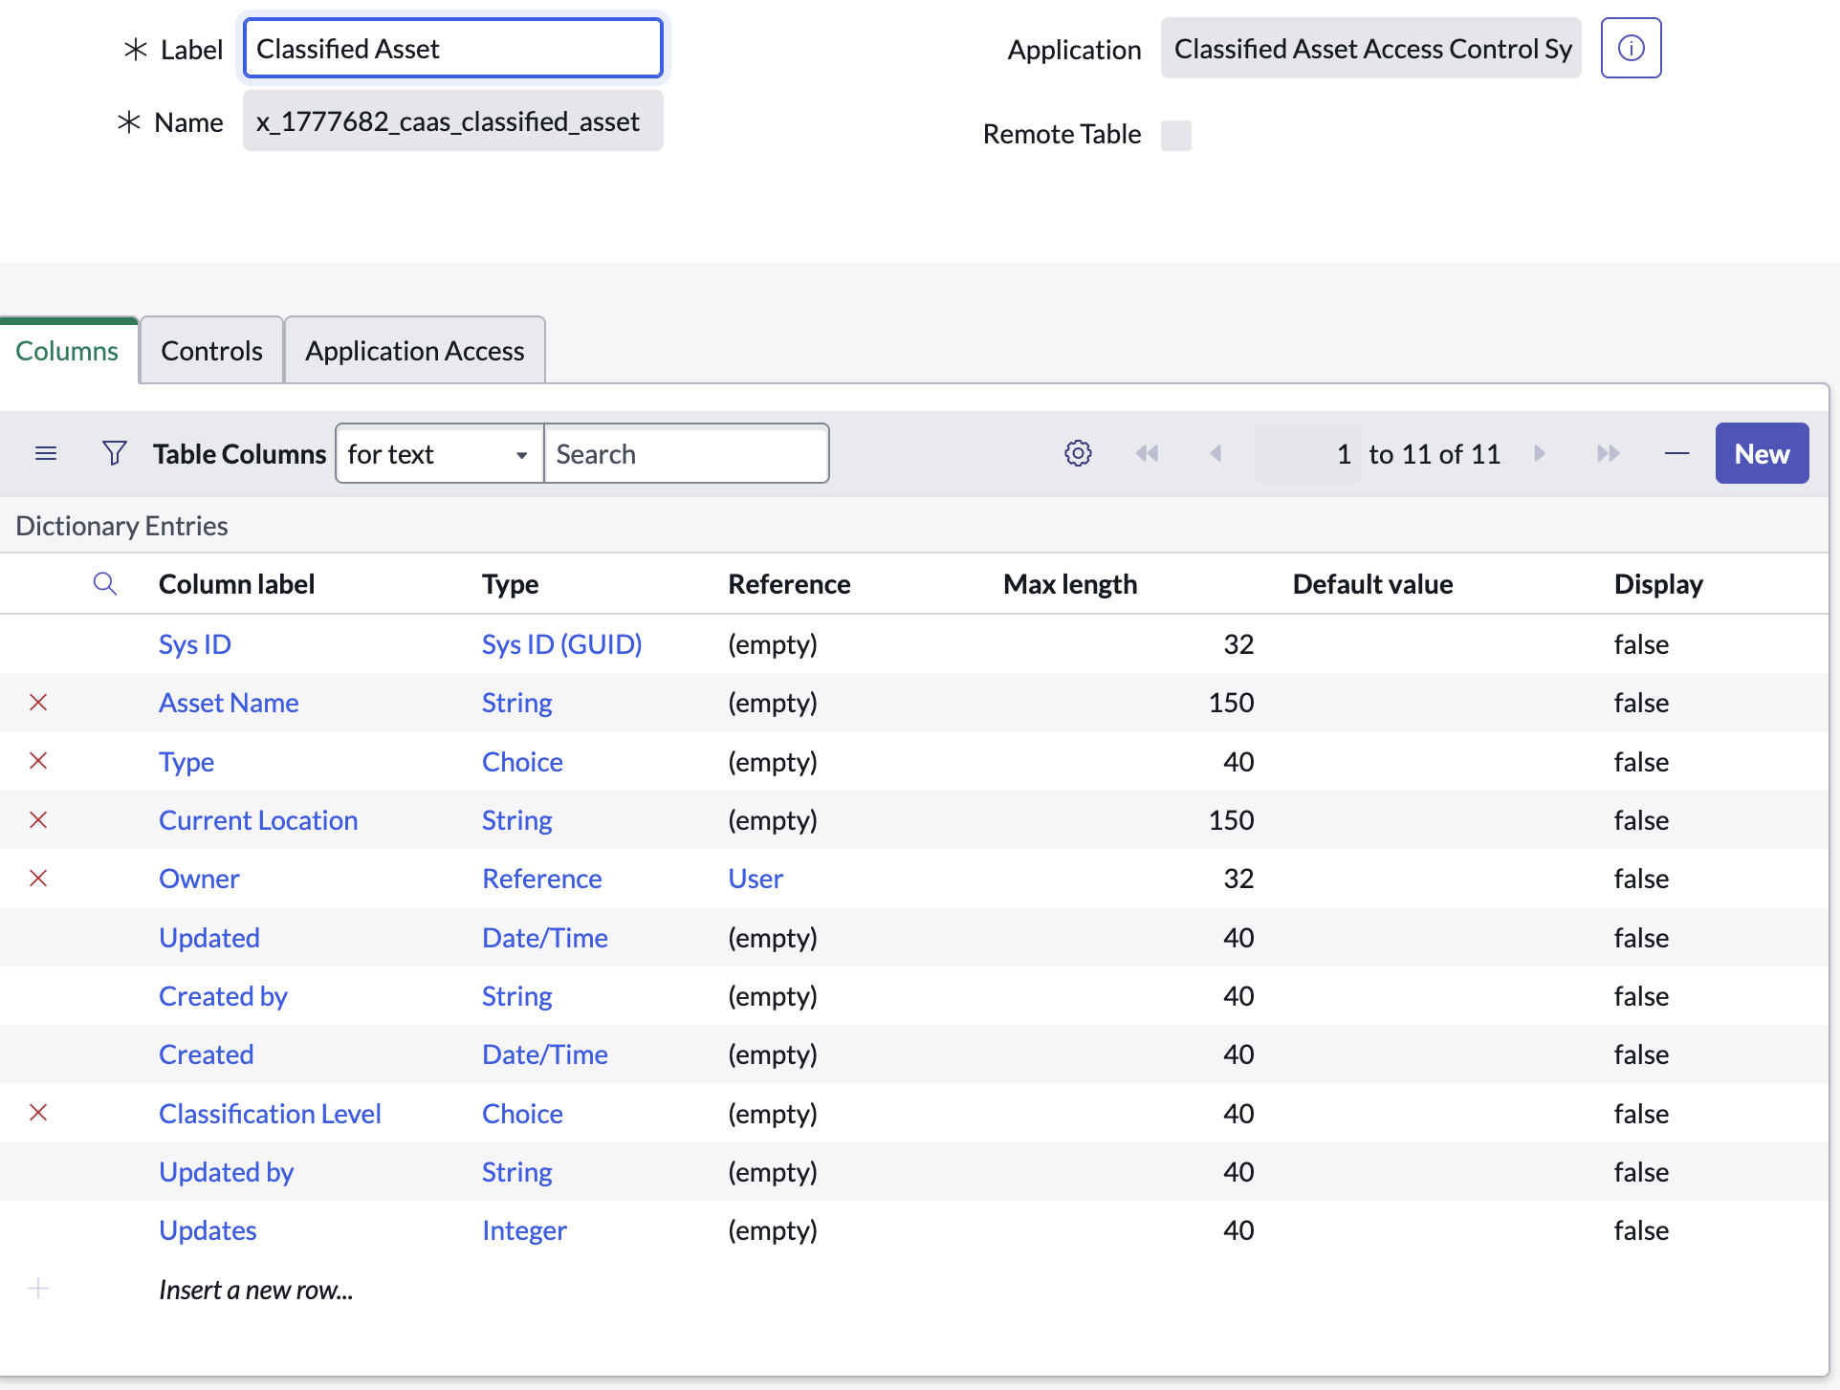Delete the Classification Level row

(38, 1113)
